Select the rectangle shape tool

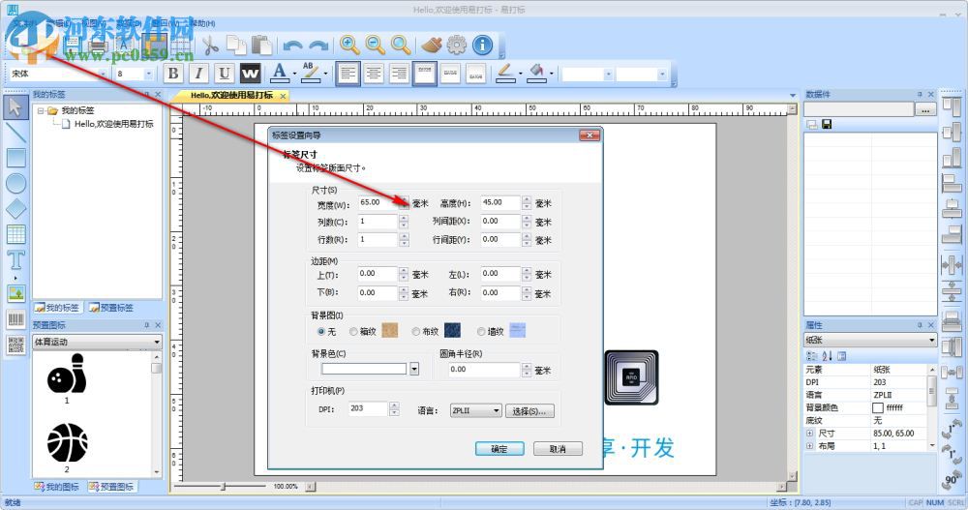[x=15, y=158]
